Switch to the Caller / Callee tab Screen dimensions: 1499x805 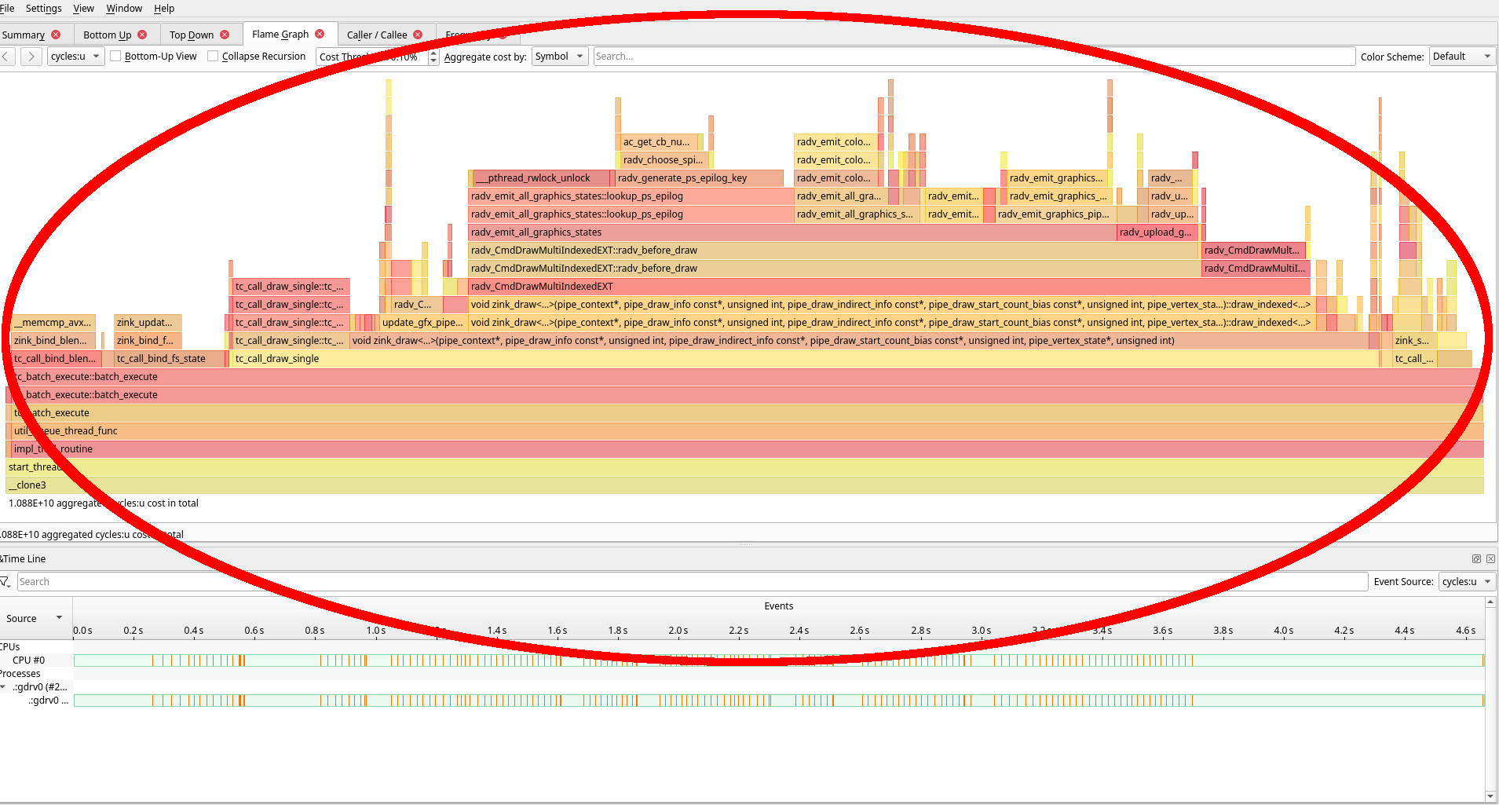377,35
